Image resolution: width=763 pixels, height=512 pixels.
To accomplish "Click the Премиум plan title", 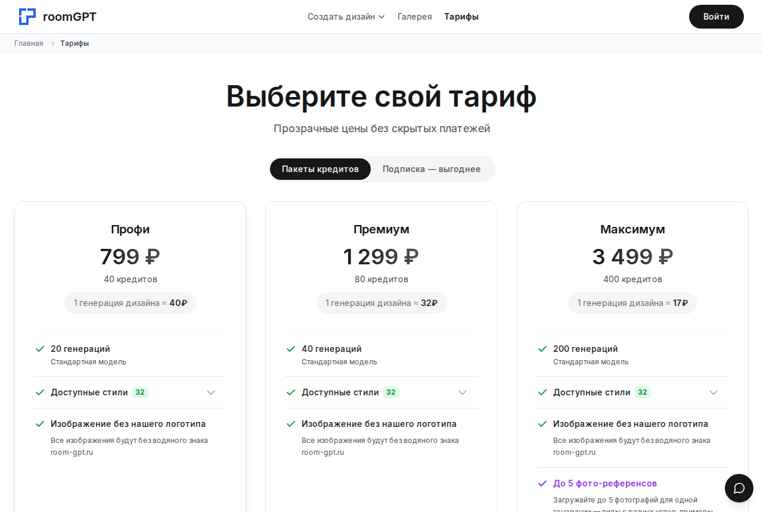I will point(381,229).
